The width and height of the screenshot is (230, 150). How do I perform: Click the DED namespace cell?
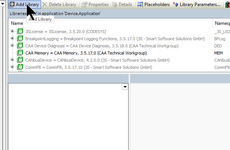pyautogui.click(x=218, y=46)
